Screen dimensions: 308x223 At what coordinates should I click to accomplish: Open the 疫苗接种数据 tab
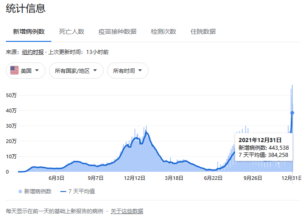[x=118, y=31]
